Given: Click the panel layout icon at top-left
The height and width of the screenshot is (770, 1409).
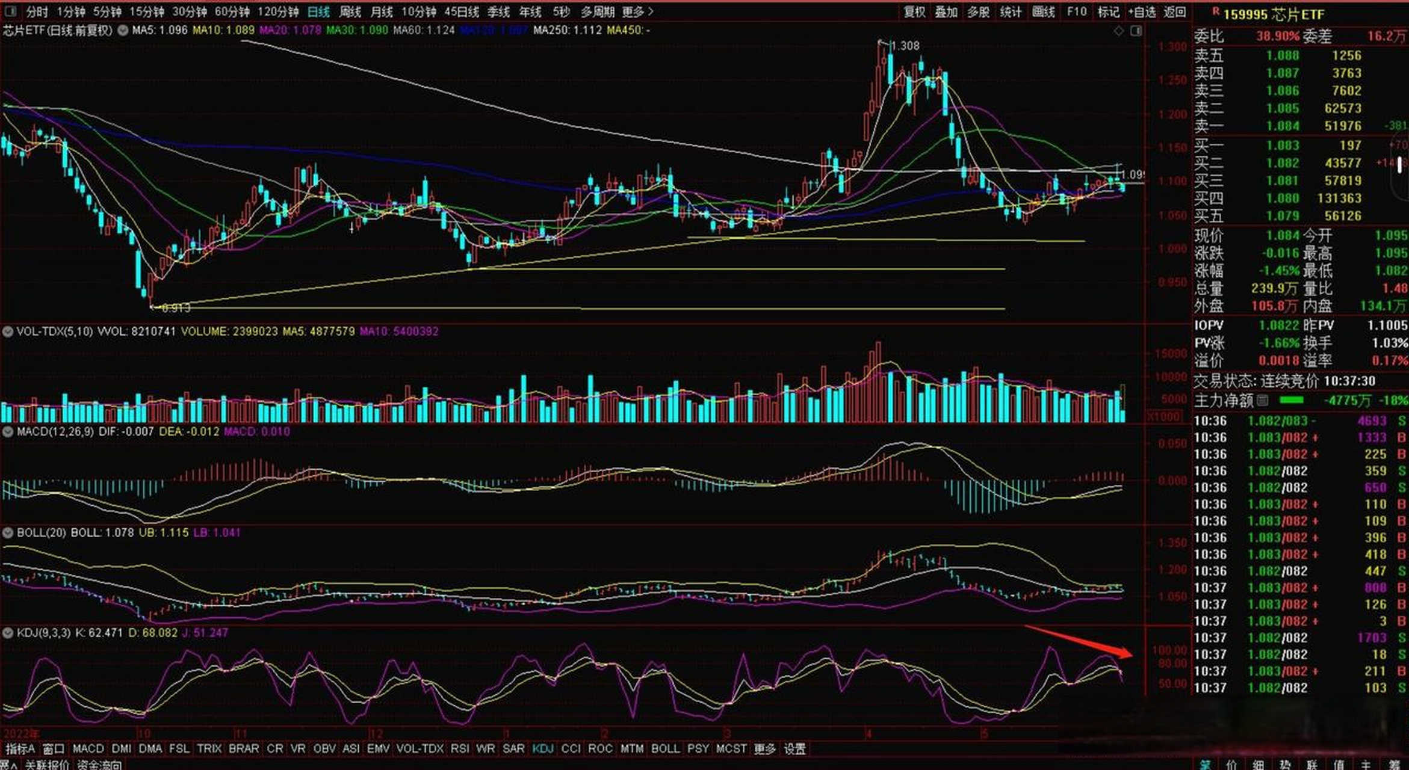Looking at the screenshot, I should tap(11, 11).
